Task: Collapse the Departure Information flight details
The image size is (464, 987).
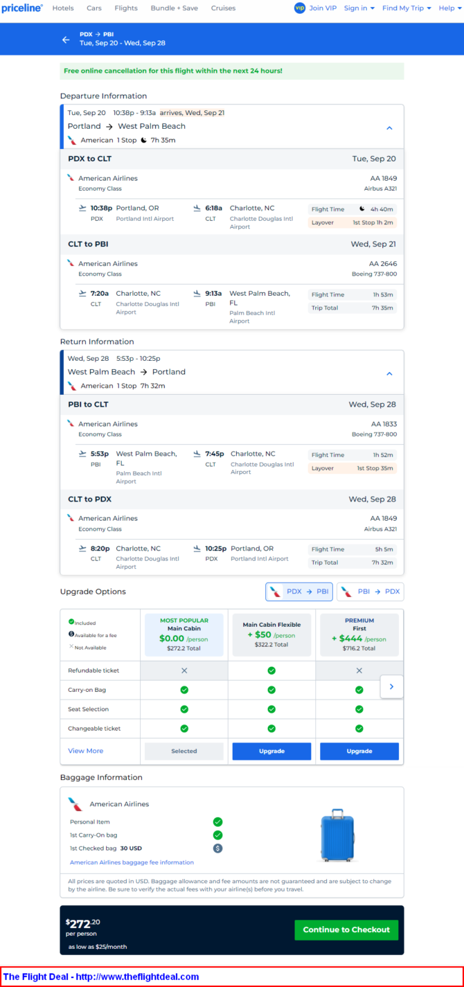Action: tap(389, 127)
